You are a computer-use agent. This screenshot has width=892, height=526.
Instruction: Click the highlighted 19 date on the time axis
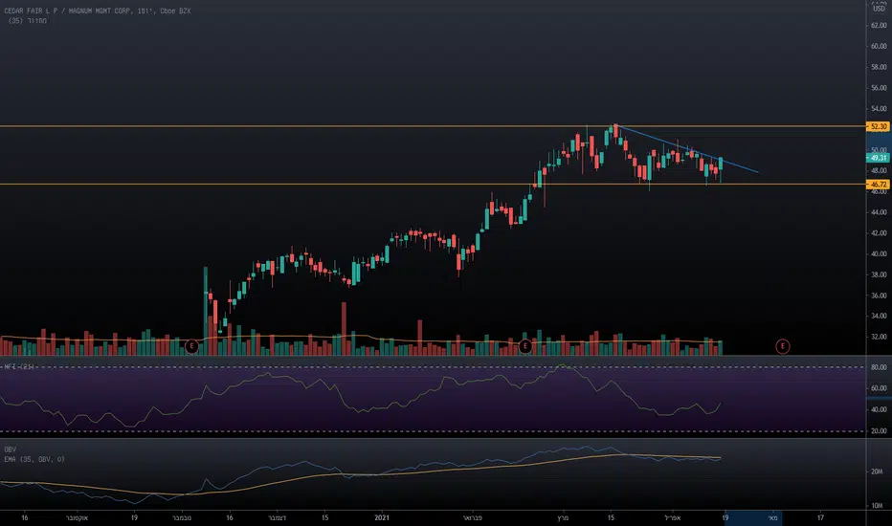725,518
